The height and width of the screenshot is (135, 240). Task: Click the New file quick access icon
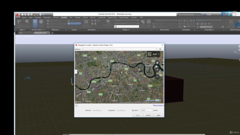pyautogui.click(x=22, y=15)
